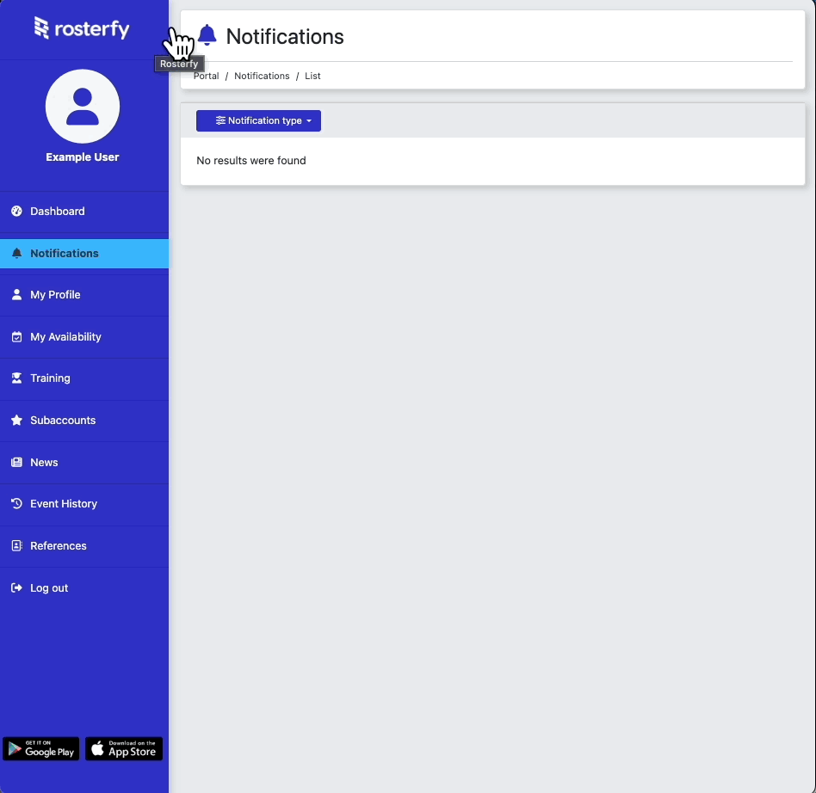Open My Profile section
Viewport: 816px width, 793px height.
click(x=84, y=295)
